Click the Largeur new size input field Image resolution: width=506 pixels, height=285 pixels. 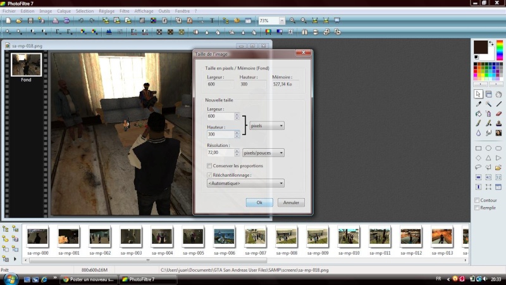[x=220, y=117]
